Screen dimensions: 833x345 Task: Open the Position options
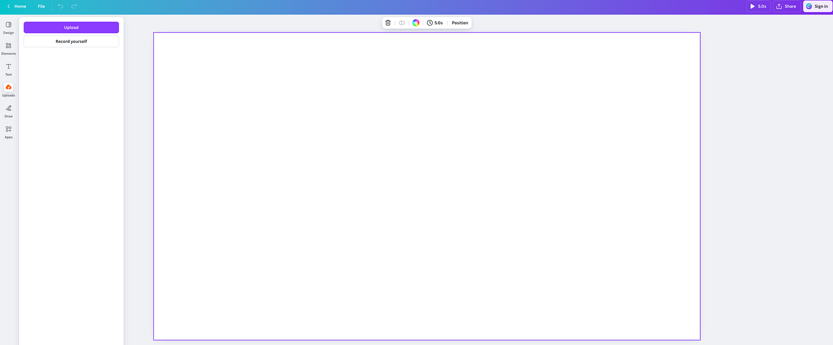click(460, 23)
